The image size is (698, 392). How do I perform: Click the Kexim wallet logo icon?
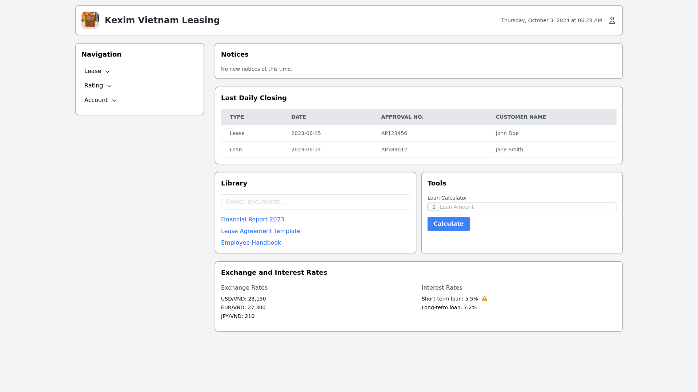[x=90, y=20]
